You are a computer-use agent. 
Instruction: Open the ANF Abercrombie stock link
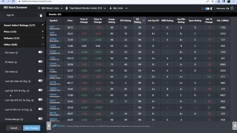pyautogui.click(x=52, y=27)
